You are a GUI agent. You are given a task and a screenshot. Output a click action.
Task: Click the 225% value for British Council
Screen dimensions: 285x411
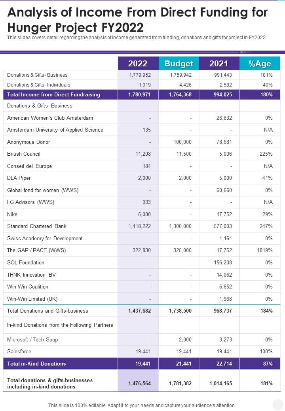pyautogui.click(x=266, y=154)
